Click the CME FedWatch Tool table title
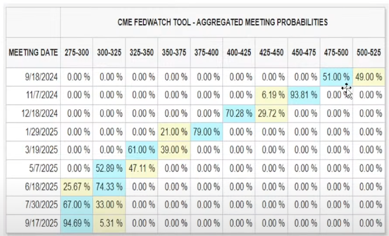 click(223, 22)
